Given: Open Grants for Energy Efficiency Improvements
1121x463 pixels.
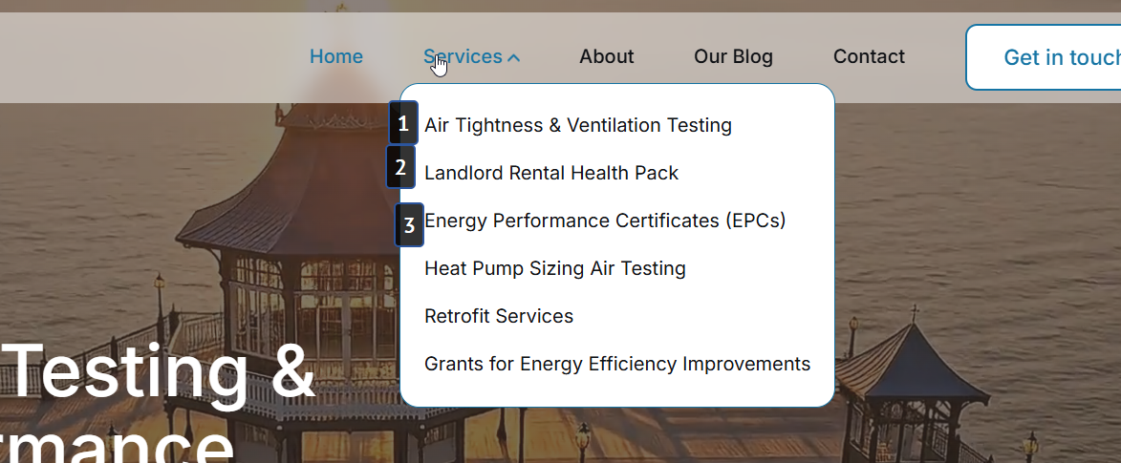Looking at the screenshot, I should [616, 364].
